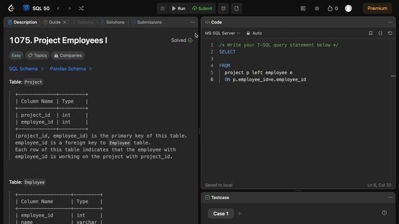Pick a random problem with shuffle icon

point(81,8)
